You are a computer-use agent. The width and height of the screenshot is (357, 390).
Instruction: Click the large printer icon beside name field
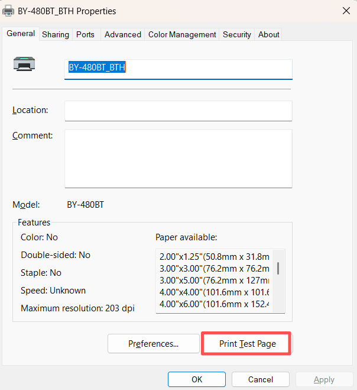click(x=24, y=64)
